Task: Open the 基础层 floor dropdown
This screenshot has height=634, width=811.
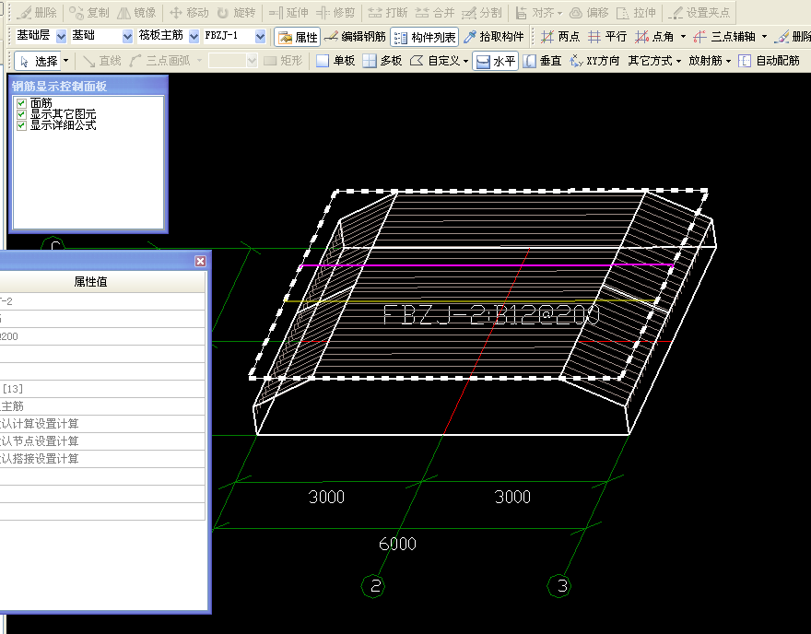Action: [x=61, y=36]
